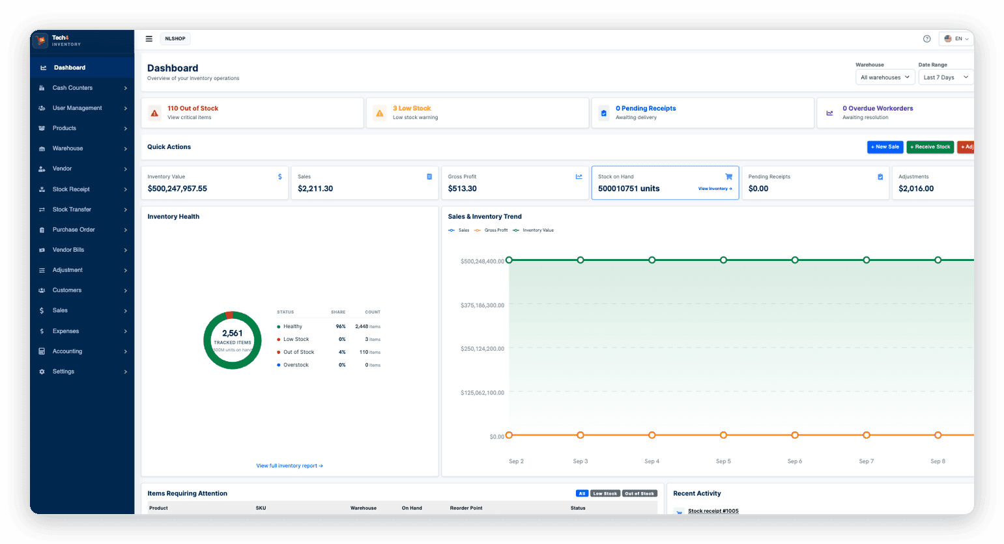This screenshot has height=544, width=1004.
Task: Click the Cash Counters sidebar icon
Action: pos(42,88)
